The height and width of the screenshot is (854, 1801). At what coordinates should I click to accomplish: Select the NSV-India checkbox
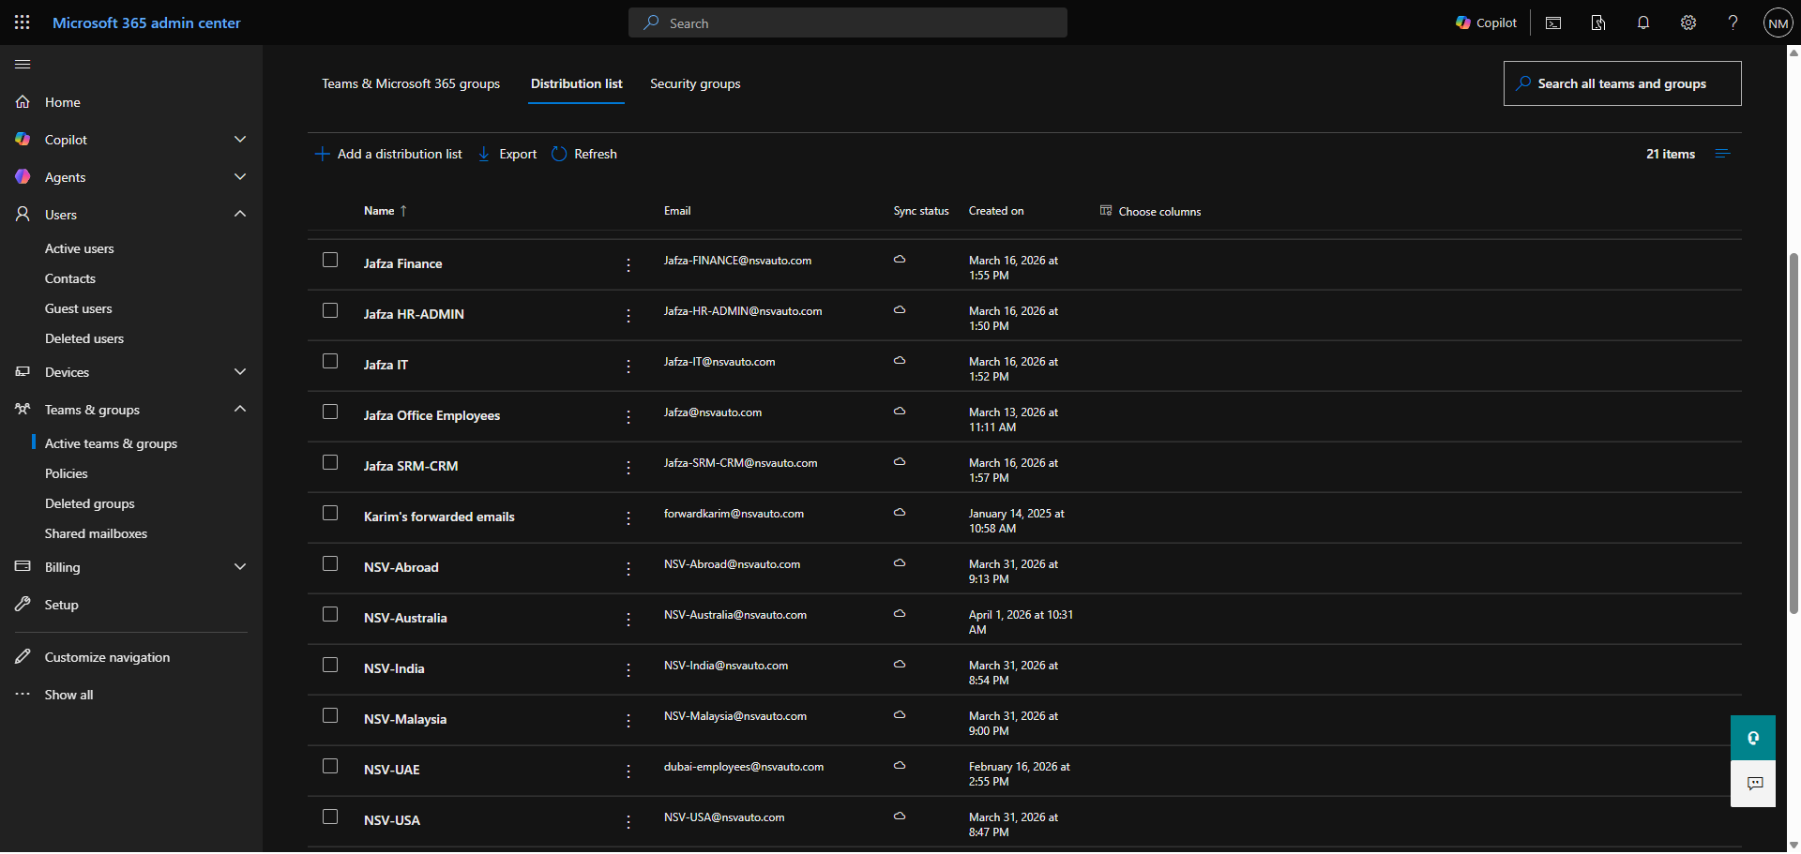330,665
